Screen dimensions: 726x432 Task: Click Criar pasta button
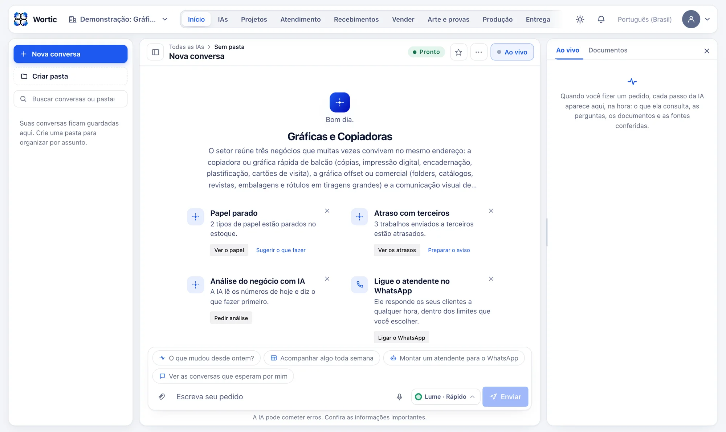tap(70, 76)
